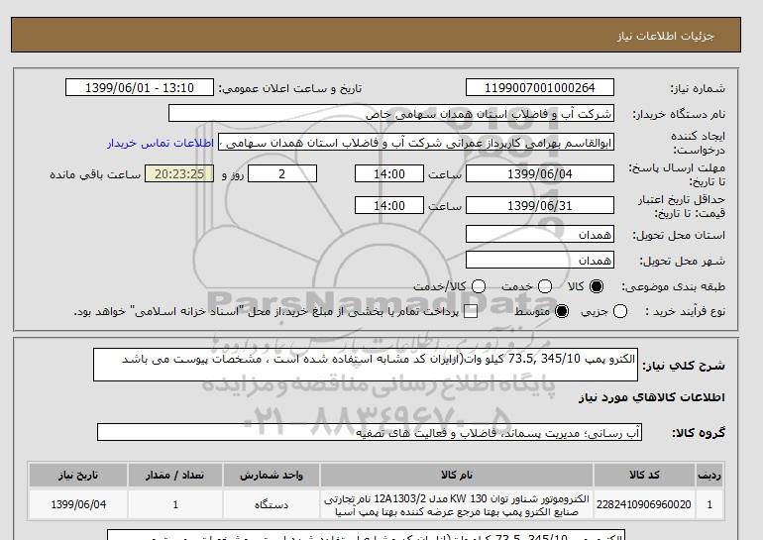Click the شرح کلی نیاز label

[684, 366]
